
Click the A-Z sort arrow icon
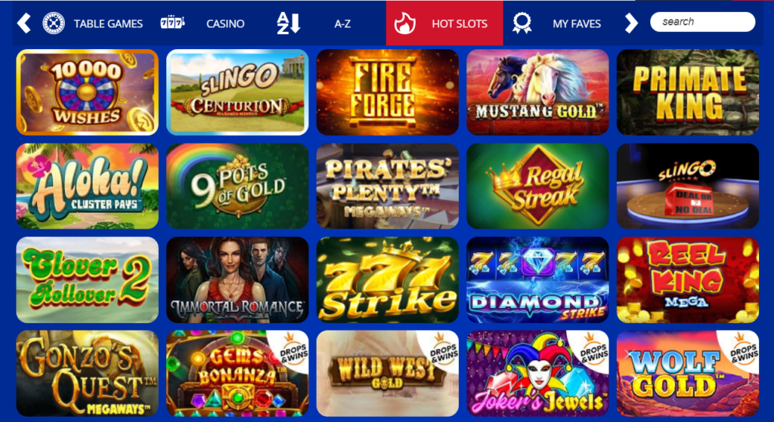pyautogui.click(x=288, y=23)
